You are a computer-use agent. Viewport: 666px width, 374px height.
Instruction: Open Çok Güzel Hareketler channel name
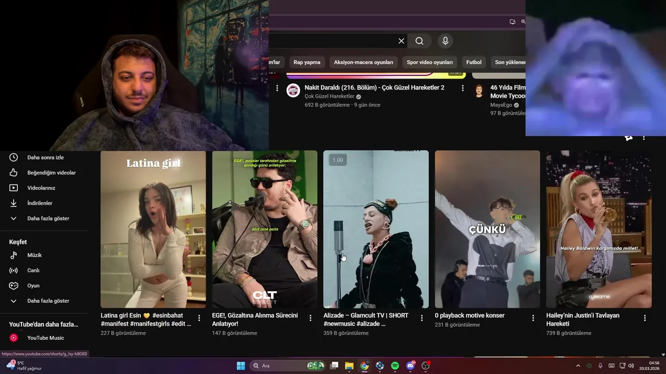pos(329,97)
